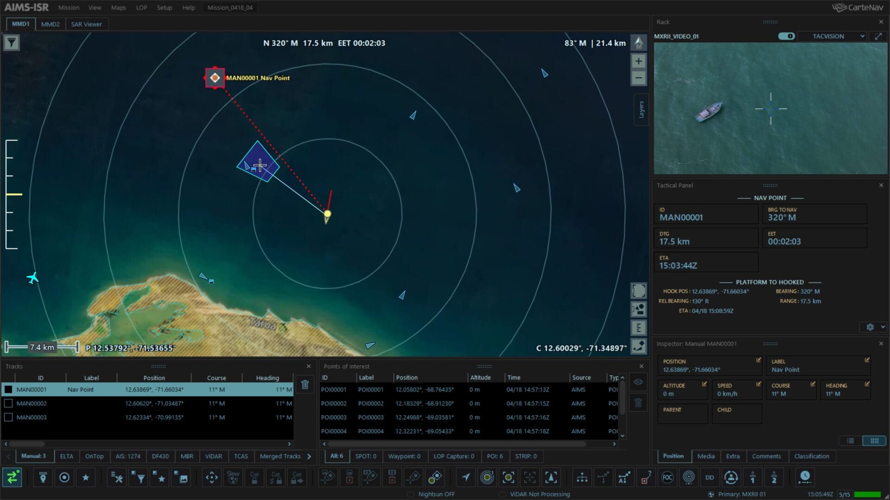Toggle the MXRII_VIDEO_01 video switch
This screenshot has height=500, width=890.
point(786,36)
